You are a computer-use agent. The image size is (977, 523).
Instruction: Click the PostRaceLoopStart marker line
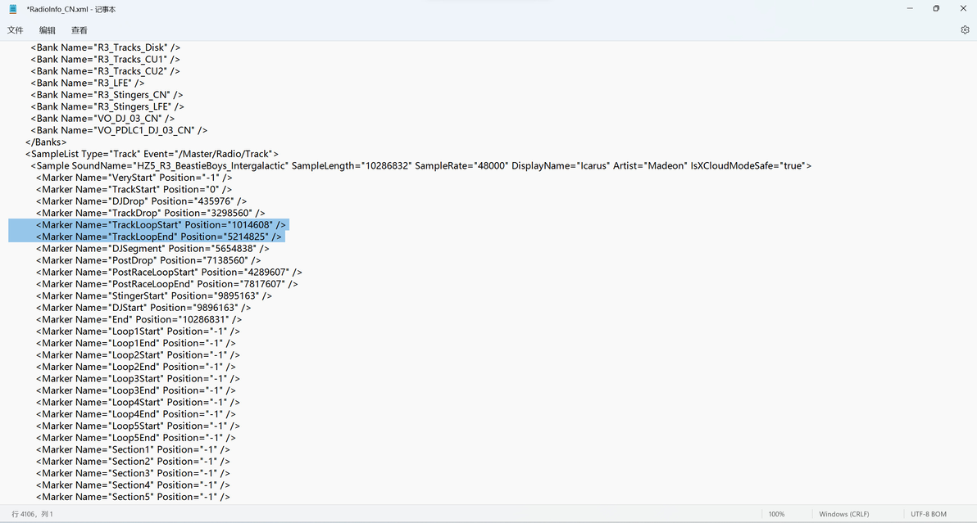(x=169, y=273)
